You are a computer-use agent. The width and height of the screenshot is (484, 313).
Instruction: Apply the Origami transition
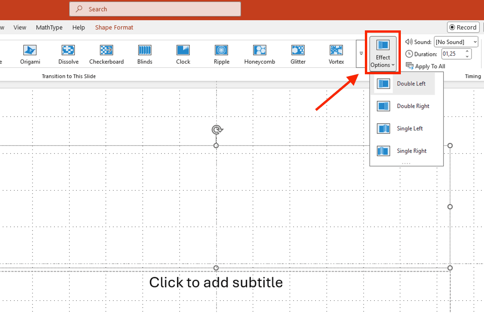click(30, 54)
